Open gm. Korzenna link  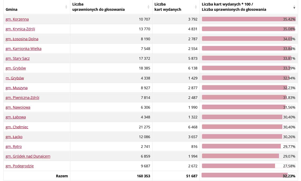(x=17, y=19)
